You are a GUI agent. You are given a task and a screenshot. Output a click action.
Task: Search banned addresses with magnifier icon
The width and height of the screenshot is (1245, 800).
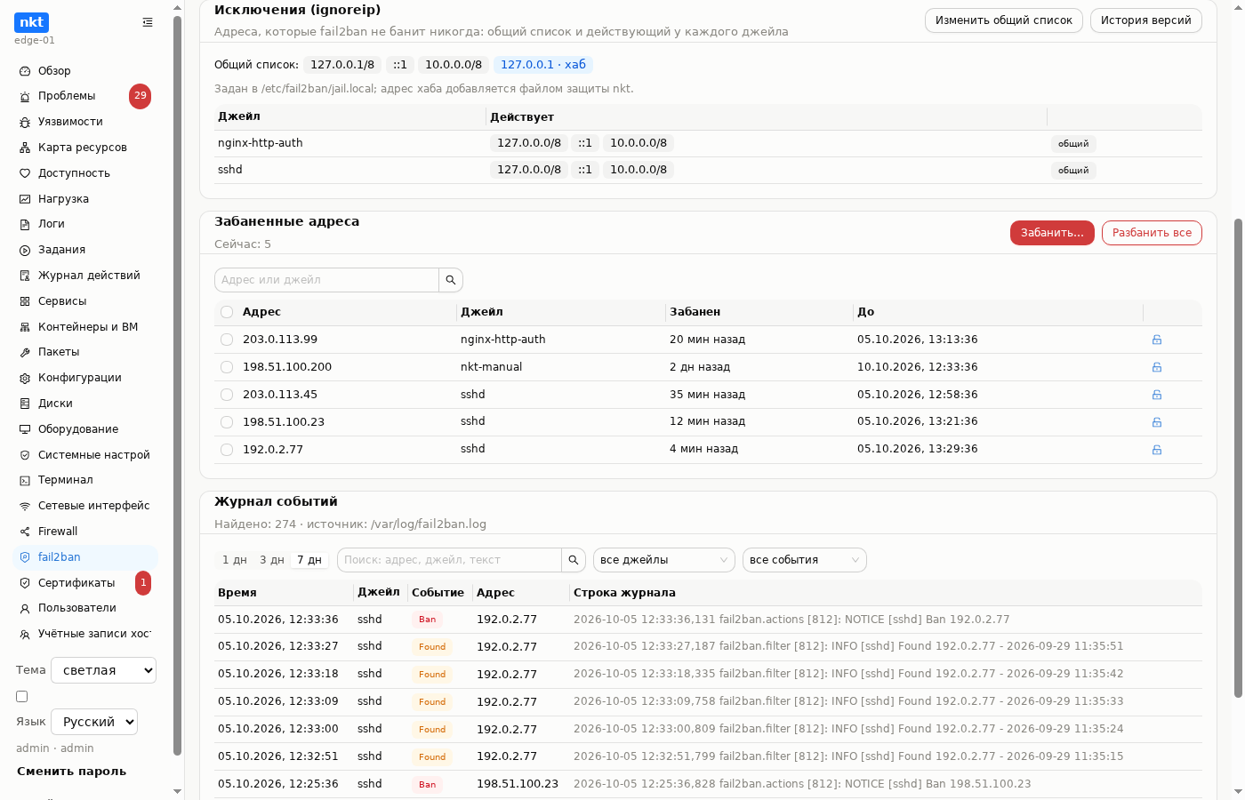pos(451,280)
